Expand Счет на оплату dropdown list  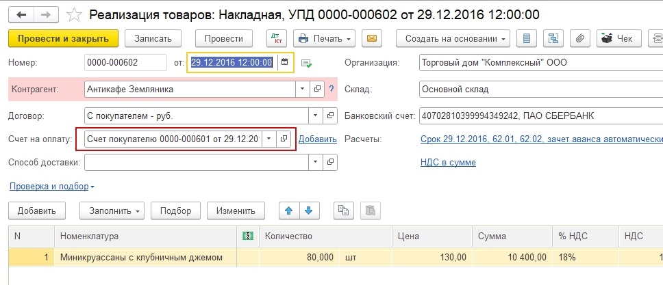pos(269,139)
